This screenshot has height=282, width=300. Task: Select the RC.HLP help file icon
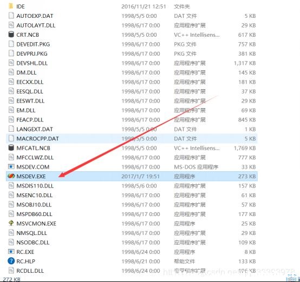click(x=11, y=261)
